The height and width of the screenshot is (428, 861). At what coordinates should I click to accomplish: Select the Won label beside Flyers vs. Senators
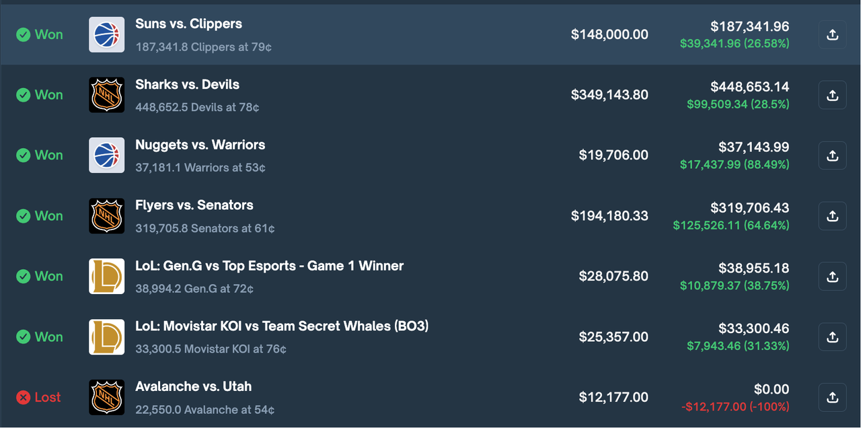[48, 215]
